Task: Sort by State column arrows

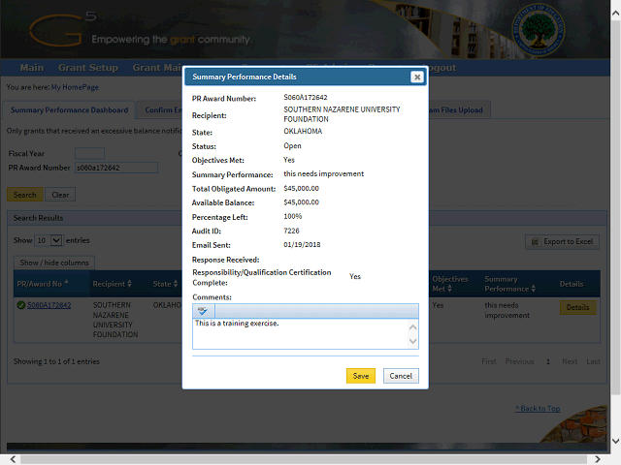Action: coord(176,284)
